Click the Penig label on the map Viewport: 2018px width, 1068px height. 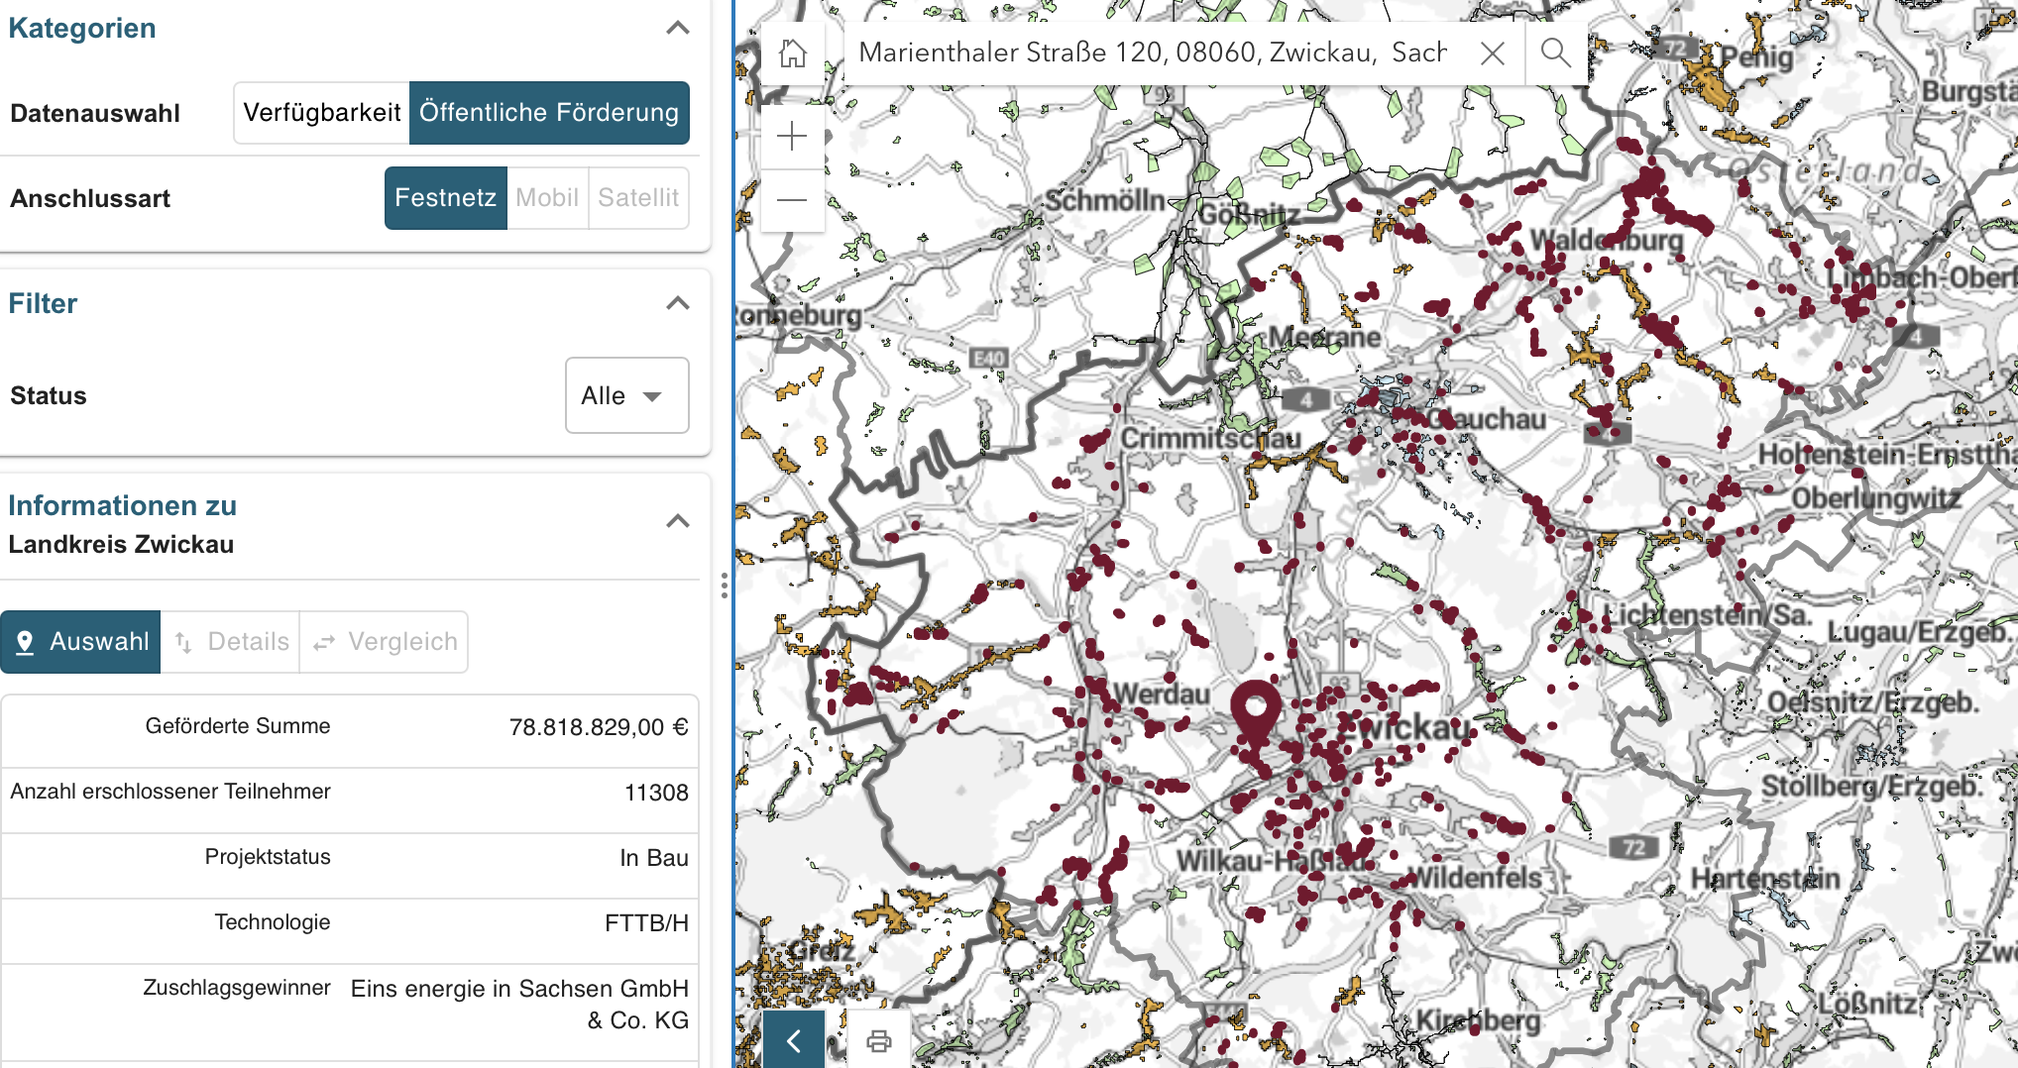click(x=1756, y=56)
